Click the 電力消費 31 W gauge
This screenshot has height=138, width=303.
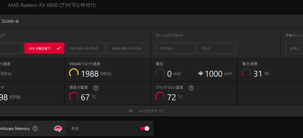(247, 73)
